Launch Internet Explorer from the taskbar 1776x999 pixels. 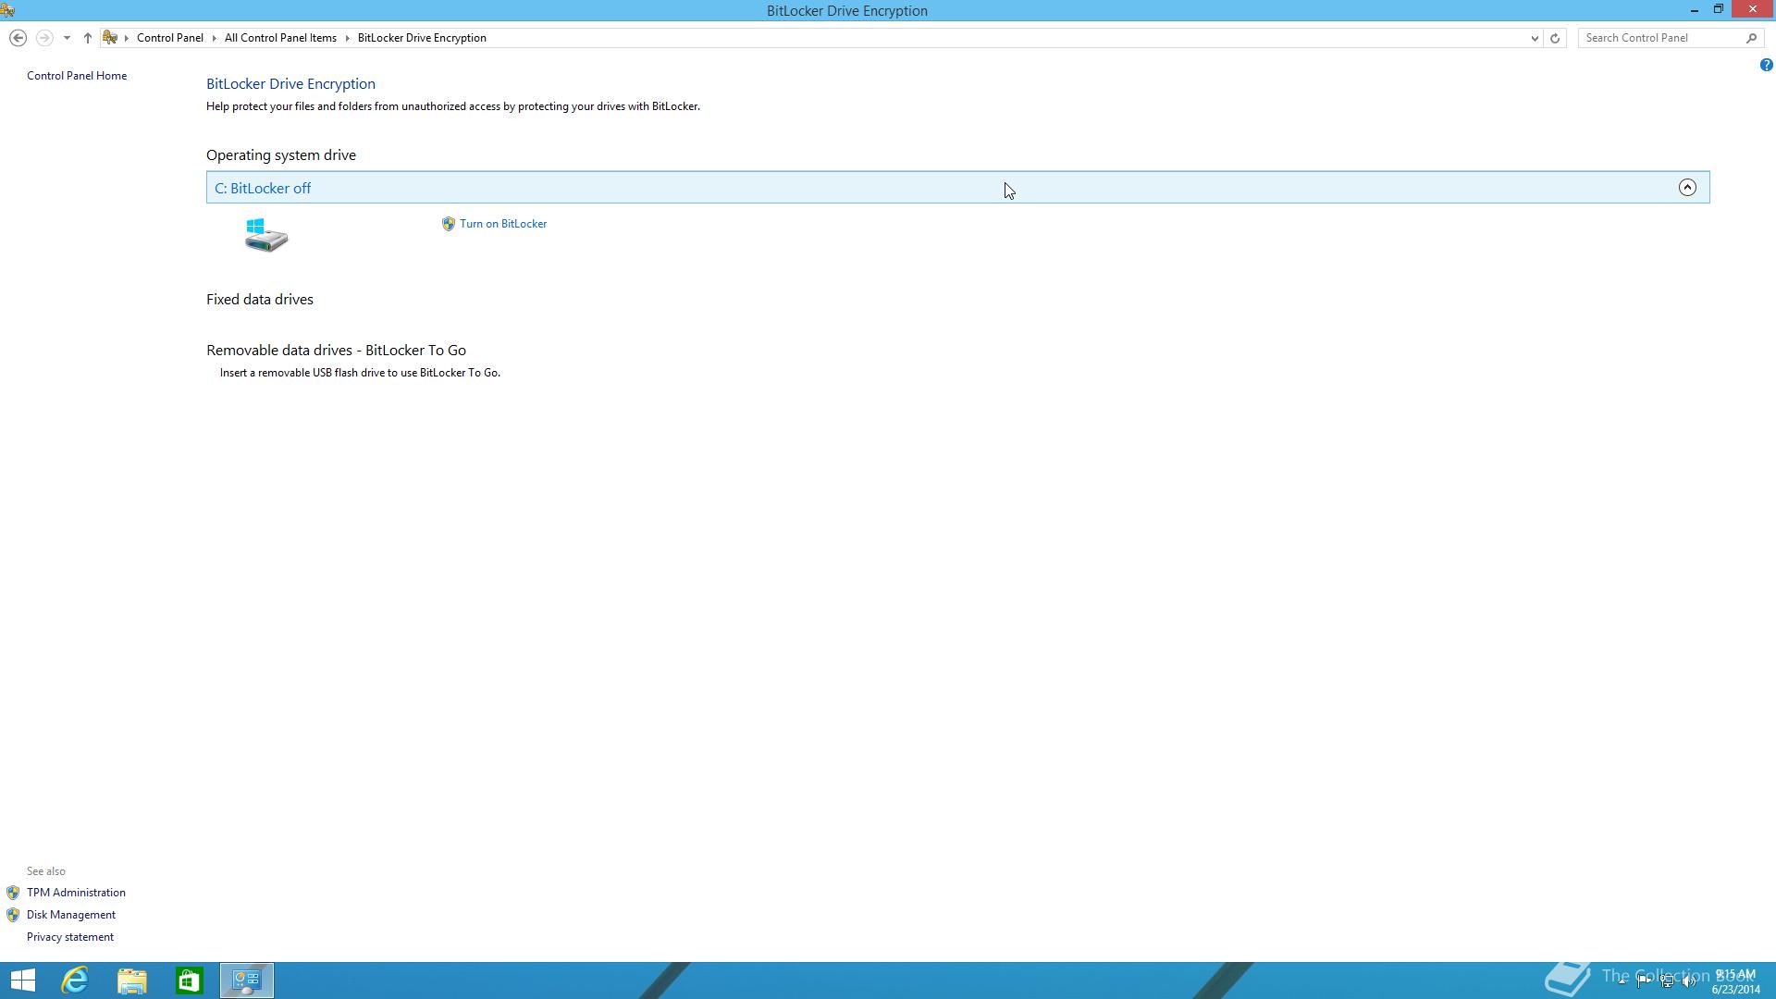pyautogui.click(x=75, y=980)
